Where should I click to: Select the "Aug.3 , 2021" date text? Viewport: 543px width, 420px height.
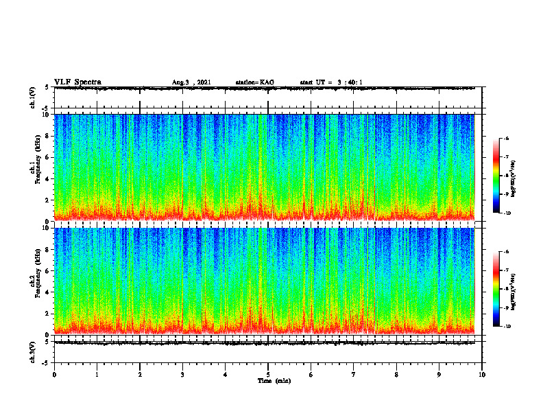(x=191, y=82)
